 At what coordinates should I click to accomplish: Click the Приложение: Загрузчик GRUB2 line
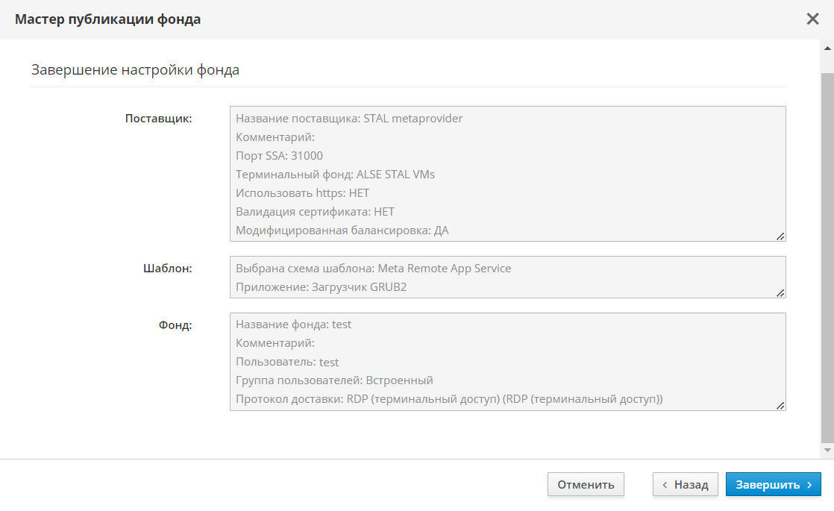tap(321, 287)
